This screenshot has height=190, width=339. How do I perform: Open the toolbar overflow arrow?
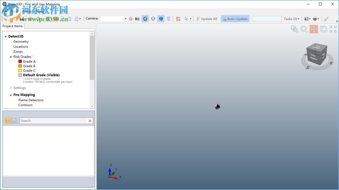click(337, 21)
